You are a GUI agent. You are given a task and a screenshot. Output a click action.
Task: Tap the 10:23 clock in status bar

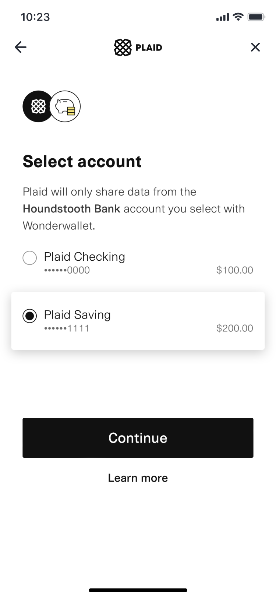(35, 17)
